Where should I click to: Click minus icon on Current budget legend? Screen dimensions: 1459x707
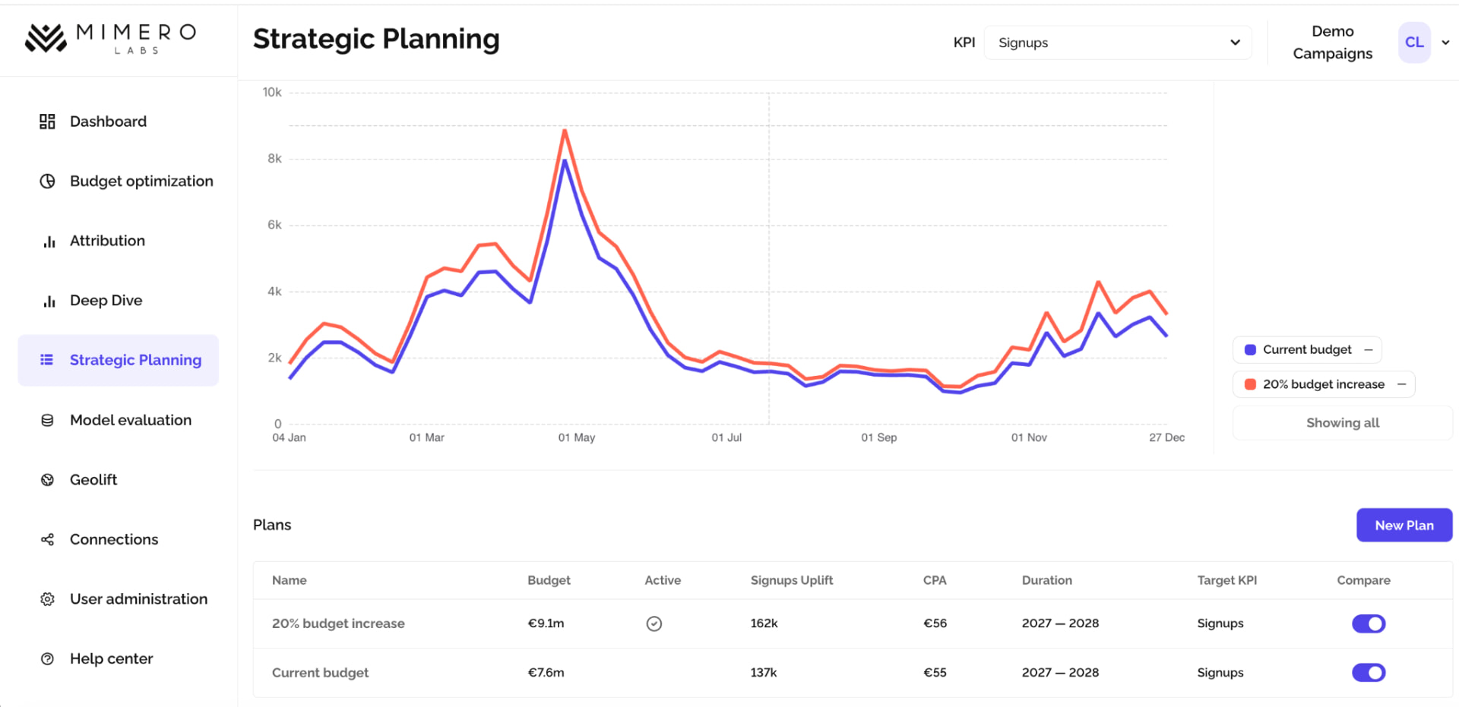point(1369,350)
